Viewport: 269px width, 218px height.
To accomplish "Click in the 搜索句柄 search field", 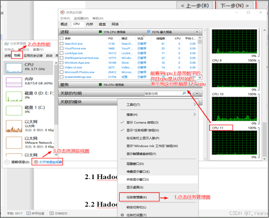I will tap(164, 93).
